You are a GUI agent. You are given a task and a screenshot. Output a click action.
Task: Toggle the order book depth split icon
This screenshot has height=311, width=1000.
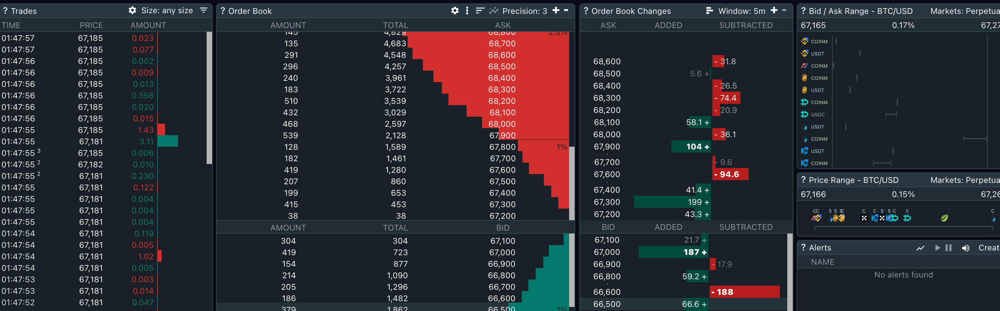click(x=467, y=10)
